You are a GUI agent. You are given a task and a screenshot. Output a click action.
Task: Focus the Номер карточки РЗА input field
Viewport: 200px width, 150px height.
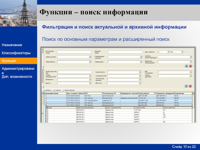(74, 72)
